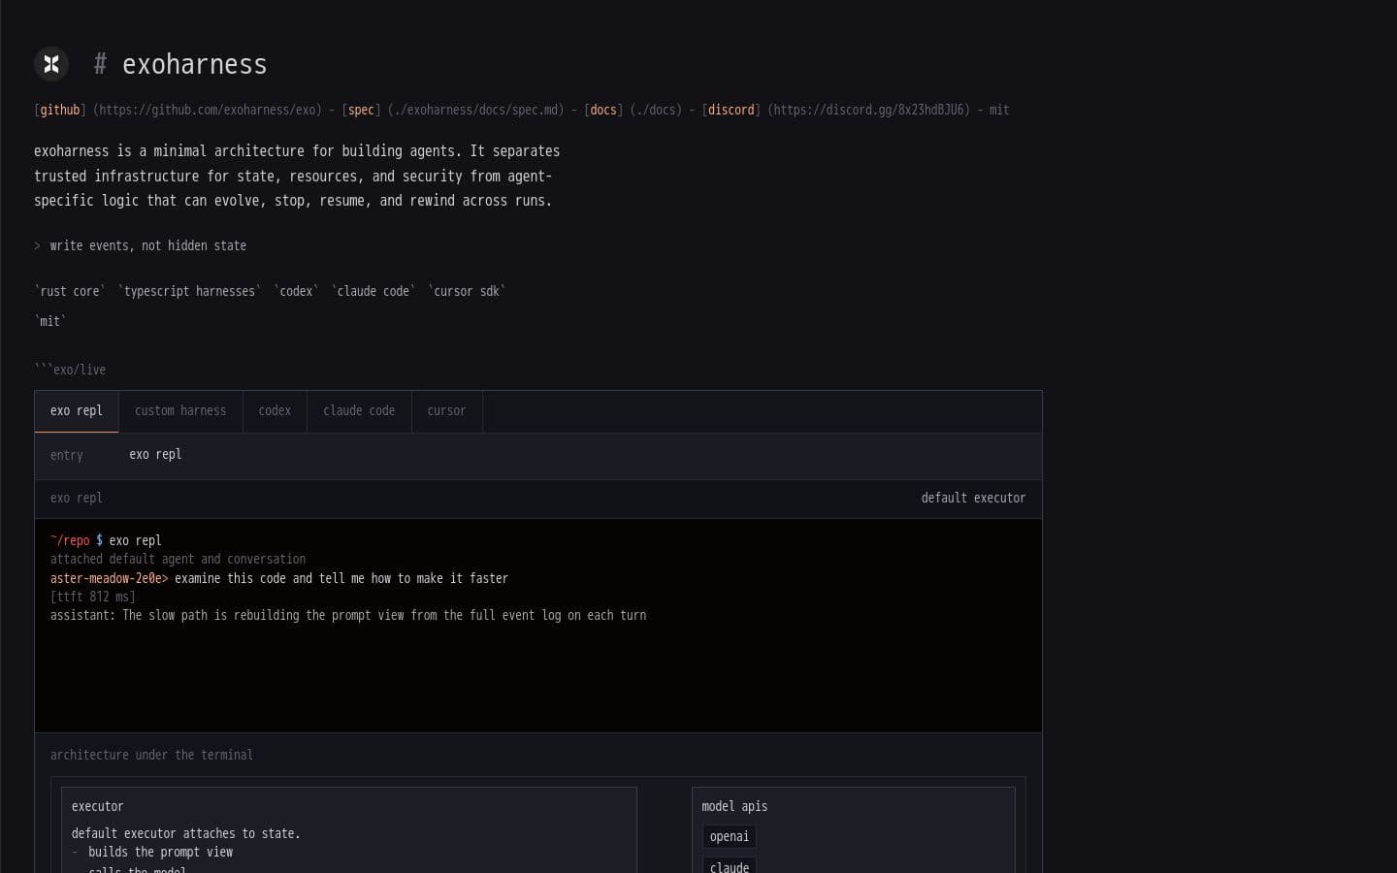Click the 'aster-meadow-2e0e>' prompt
The height and width of the screenshot is (873, 1397).
click(110, 578)
